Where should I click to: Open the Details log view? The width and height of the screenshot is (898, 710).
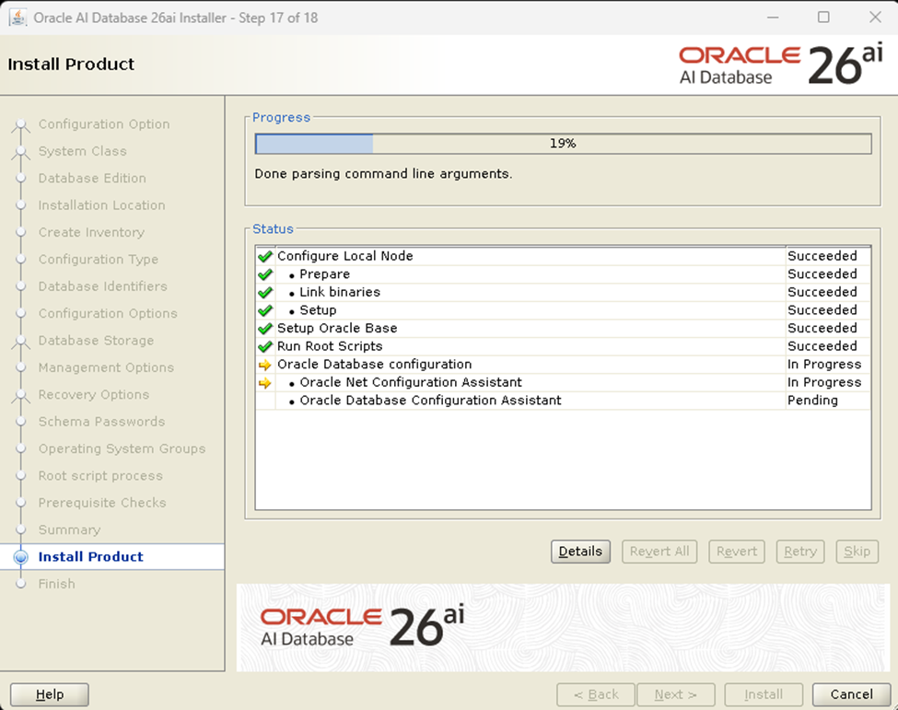click(580, 552)
